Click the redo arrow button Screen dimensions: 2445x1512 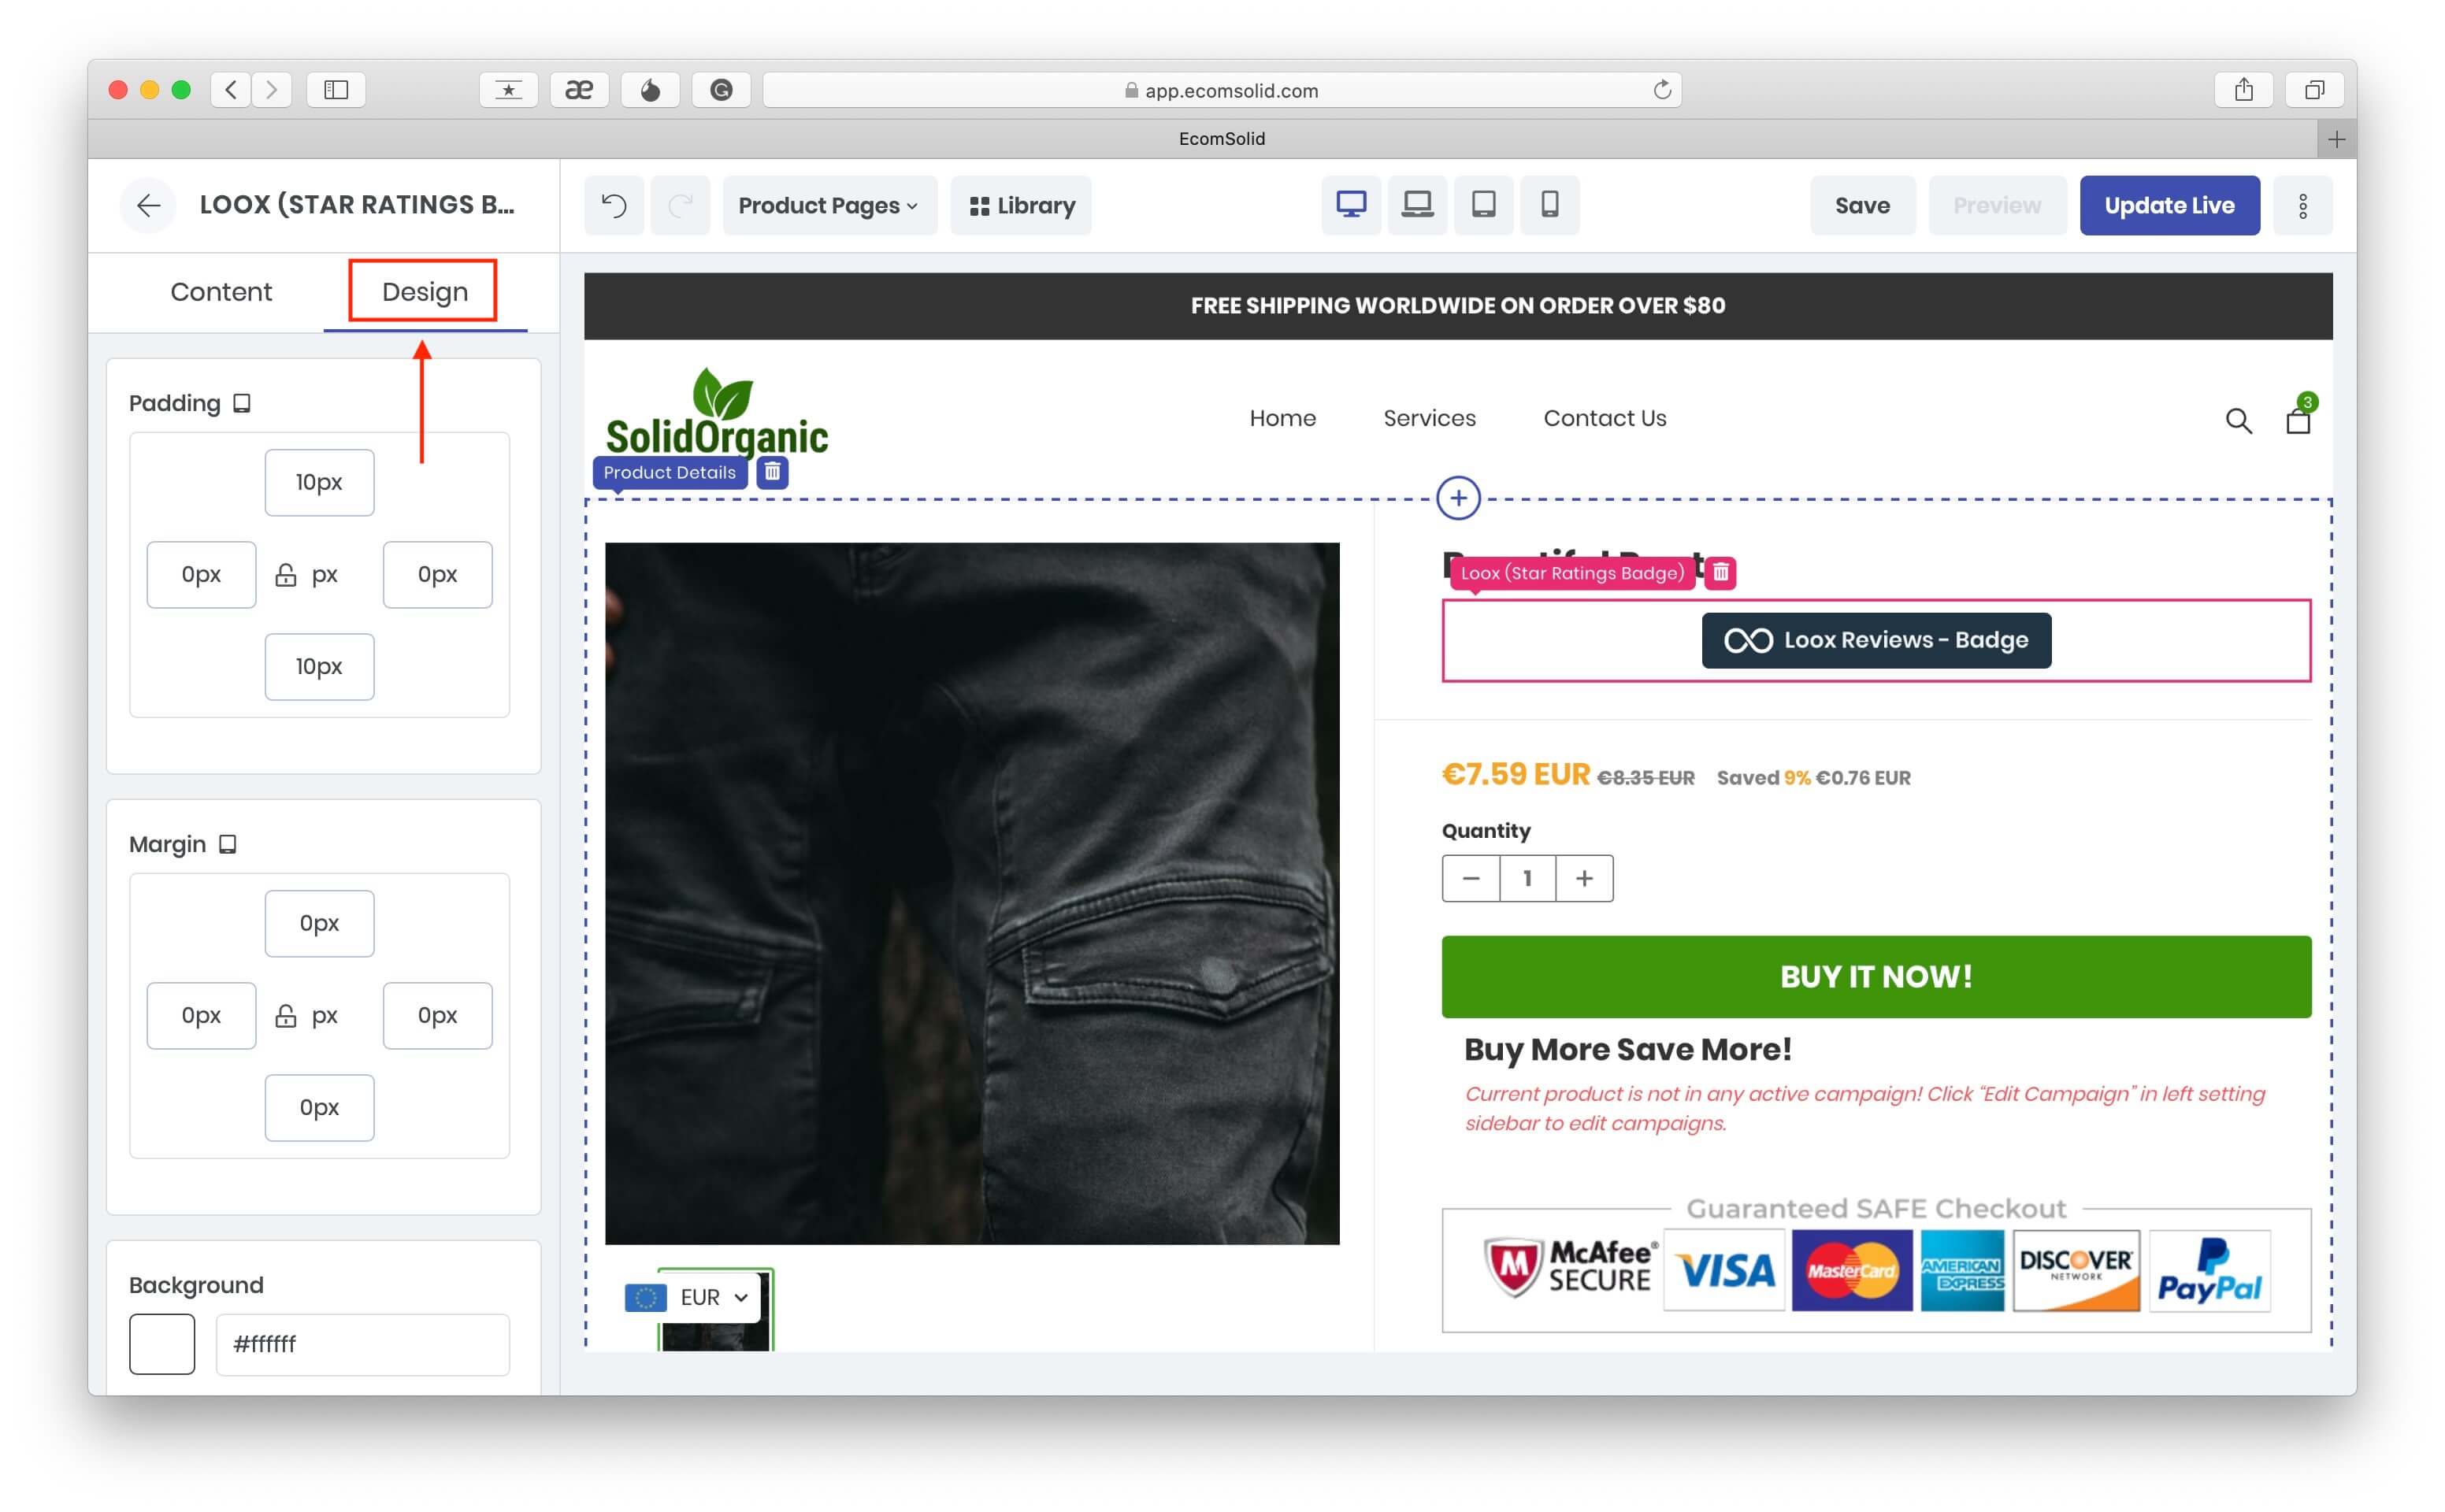coord(680,205)
